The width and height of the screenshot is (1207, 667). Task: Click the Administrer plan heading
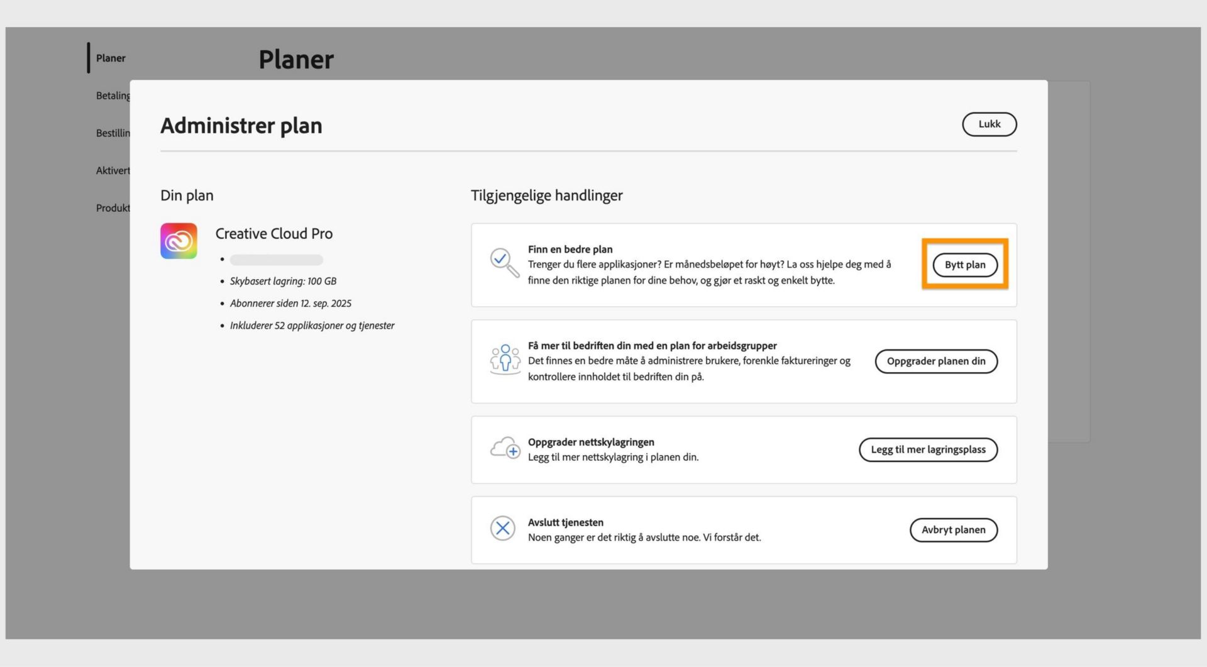(241, 125)
